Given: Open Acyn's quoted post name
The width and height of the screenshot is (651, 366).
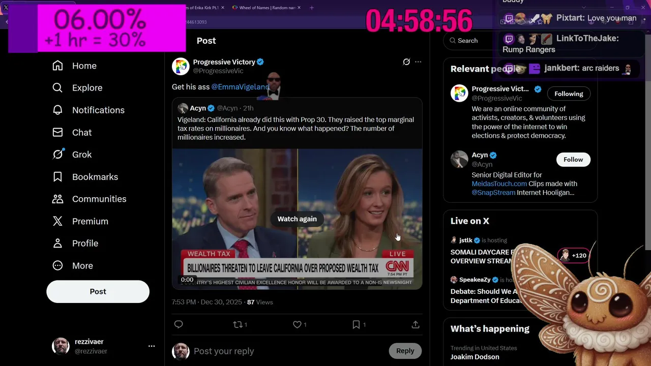Looking at the screenshot, I should [198, 108].
